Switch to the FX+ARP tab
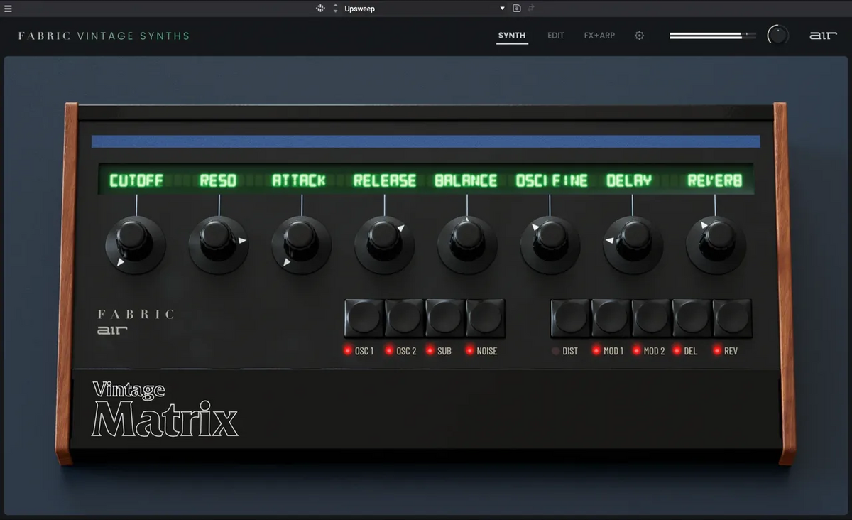Viewport: 852px width, 520px height. pos(599,36)
